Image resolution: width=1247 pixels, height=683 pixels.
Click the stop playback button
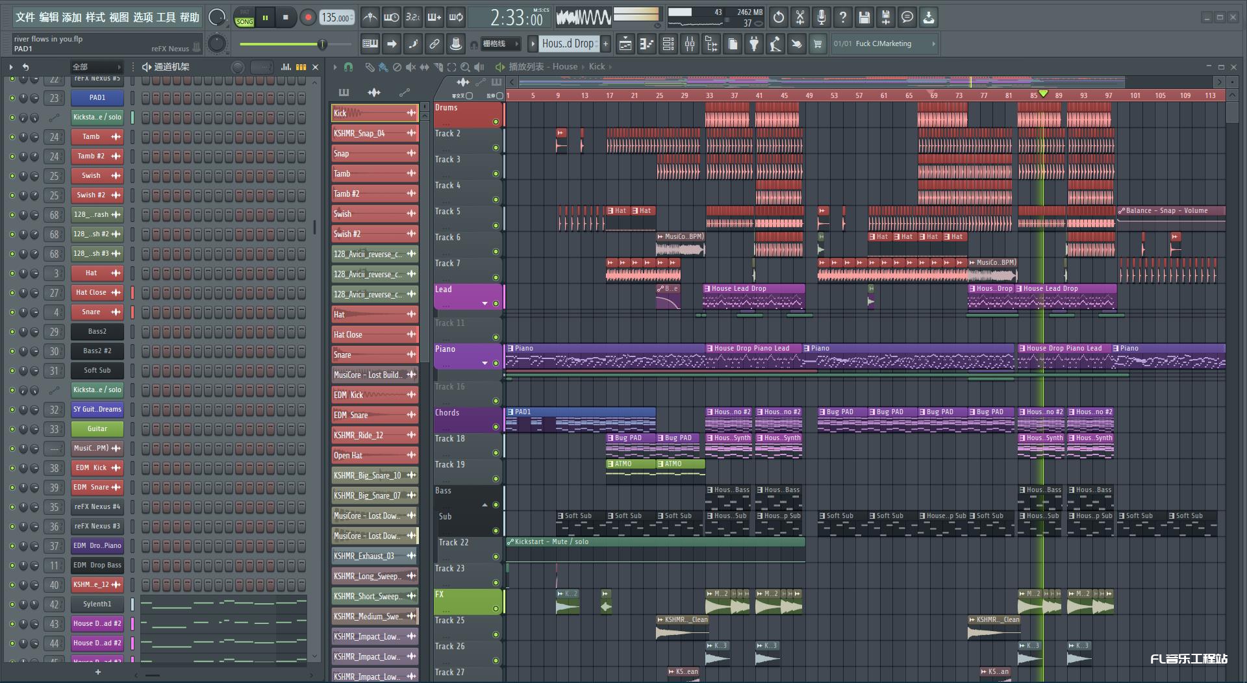coord(286,18)
